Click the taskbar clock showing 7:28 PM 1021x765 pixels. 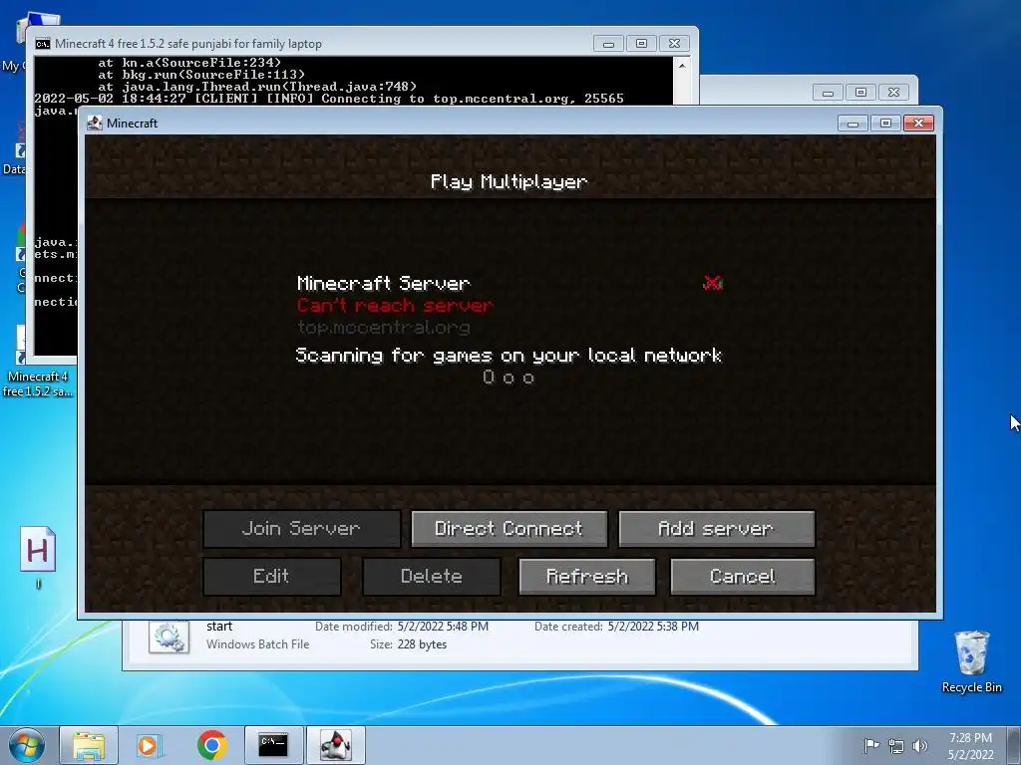point(970,746)
